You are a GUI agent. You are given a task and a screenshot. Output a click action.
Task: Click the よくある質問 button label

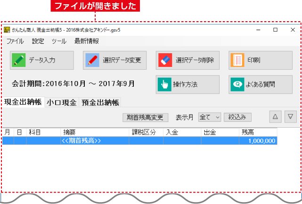[260, 84]
